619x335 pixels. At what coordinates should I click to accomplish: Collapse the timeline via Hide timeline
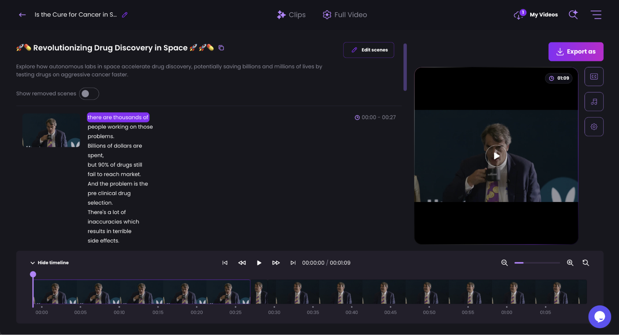click(x=49, y=262)
